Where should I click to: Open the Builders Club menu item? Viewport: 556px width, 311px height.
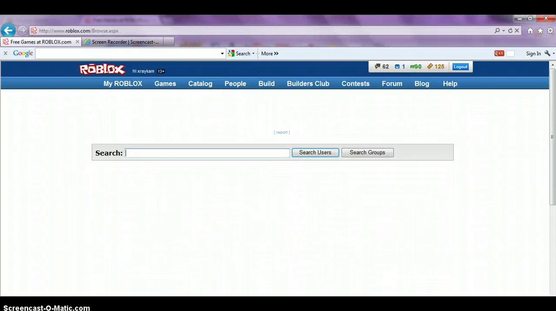(308, 83)
